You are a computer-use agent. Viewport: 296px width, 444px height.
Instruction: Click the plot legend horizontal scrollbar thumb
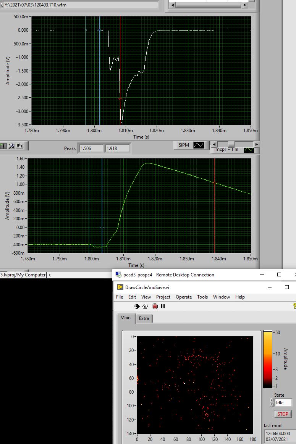pos(231,144)
